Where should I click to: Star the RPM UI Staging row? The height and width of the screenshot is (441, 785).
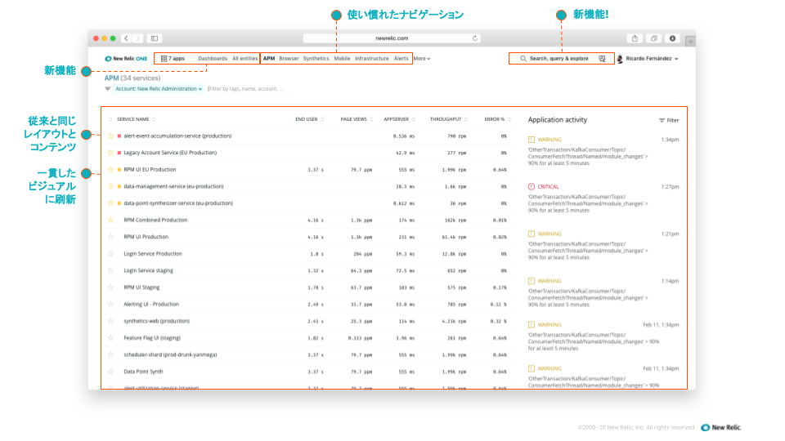[110, 287]
